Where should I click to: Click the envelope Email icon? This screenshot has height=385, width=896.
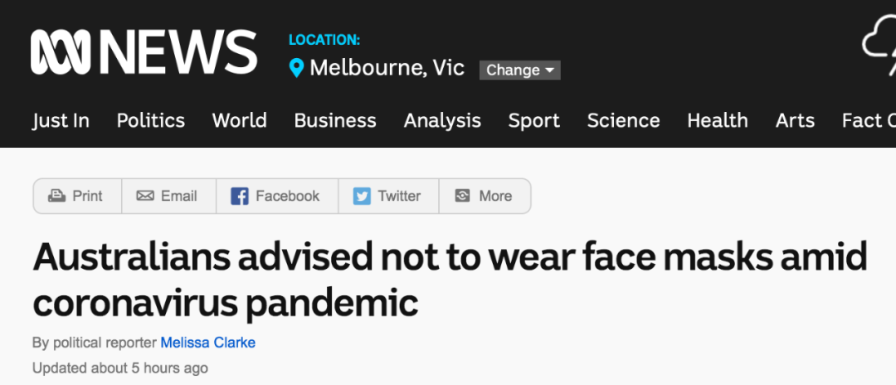pyautogui.click(x=145, y=196)
